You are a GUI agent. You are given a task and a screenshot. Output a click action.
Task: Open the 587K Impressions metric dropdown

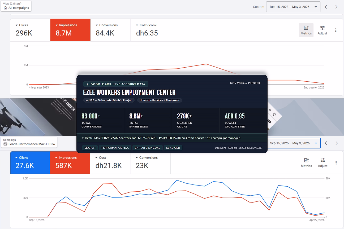click(x=70, y=162)
